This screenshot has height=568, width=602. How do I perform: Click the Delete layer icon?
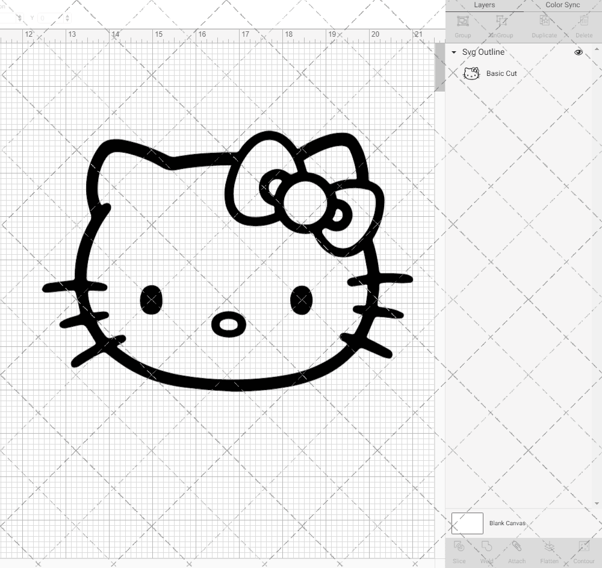[583, 21]
